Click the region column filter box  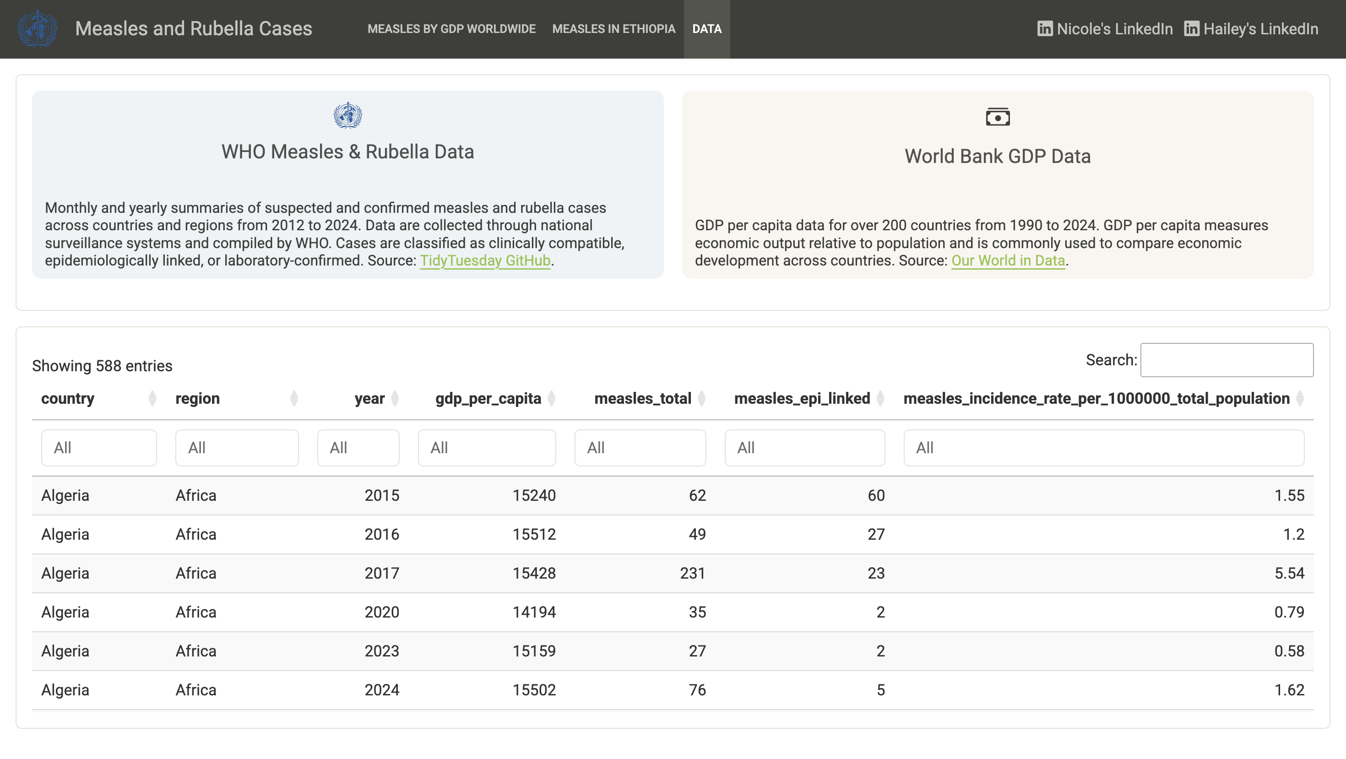tap(237, 448)
